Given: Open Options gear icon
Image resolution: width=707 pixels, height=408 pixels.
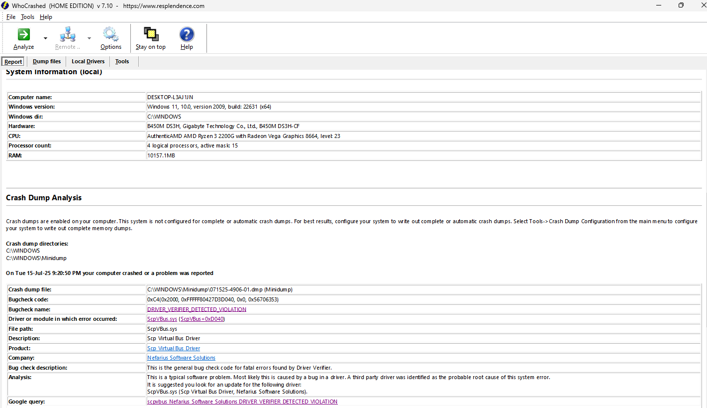Looking at the screenshot, I should 110,35.
